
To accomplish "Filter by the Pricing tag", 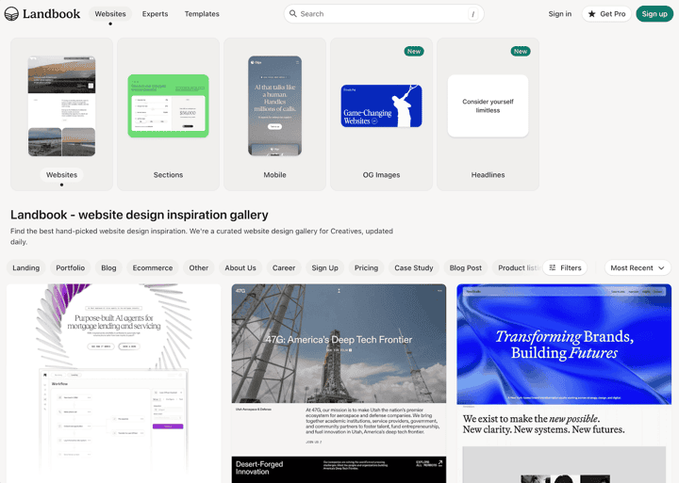I will [x=366, y=267].
